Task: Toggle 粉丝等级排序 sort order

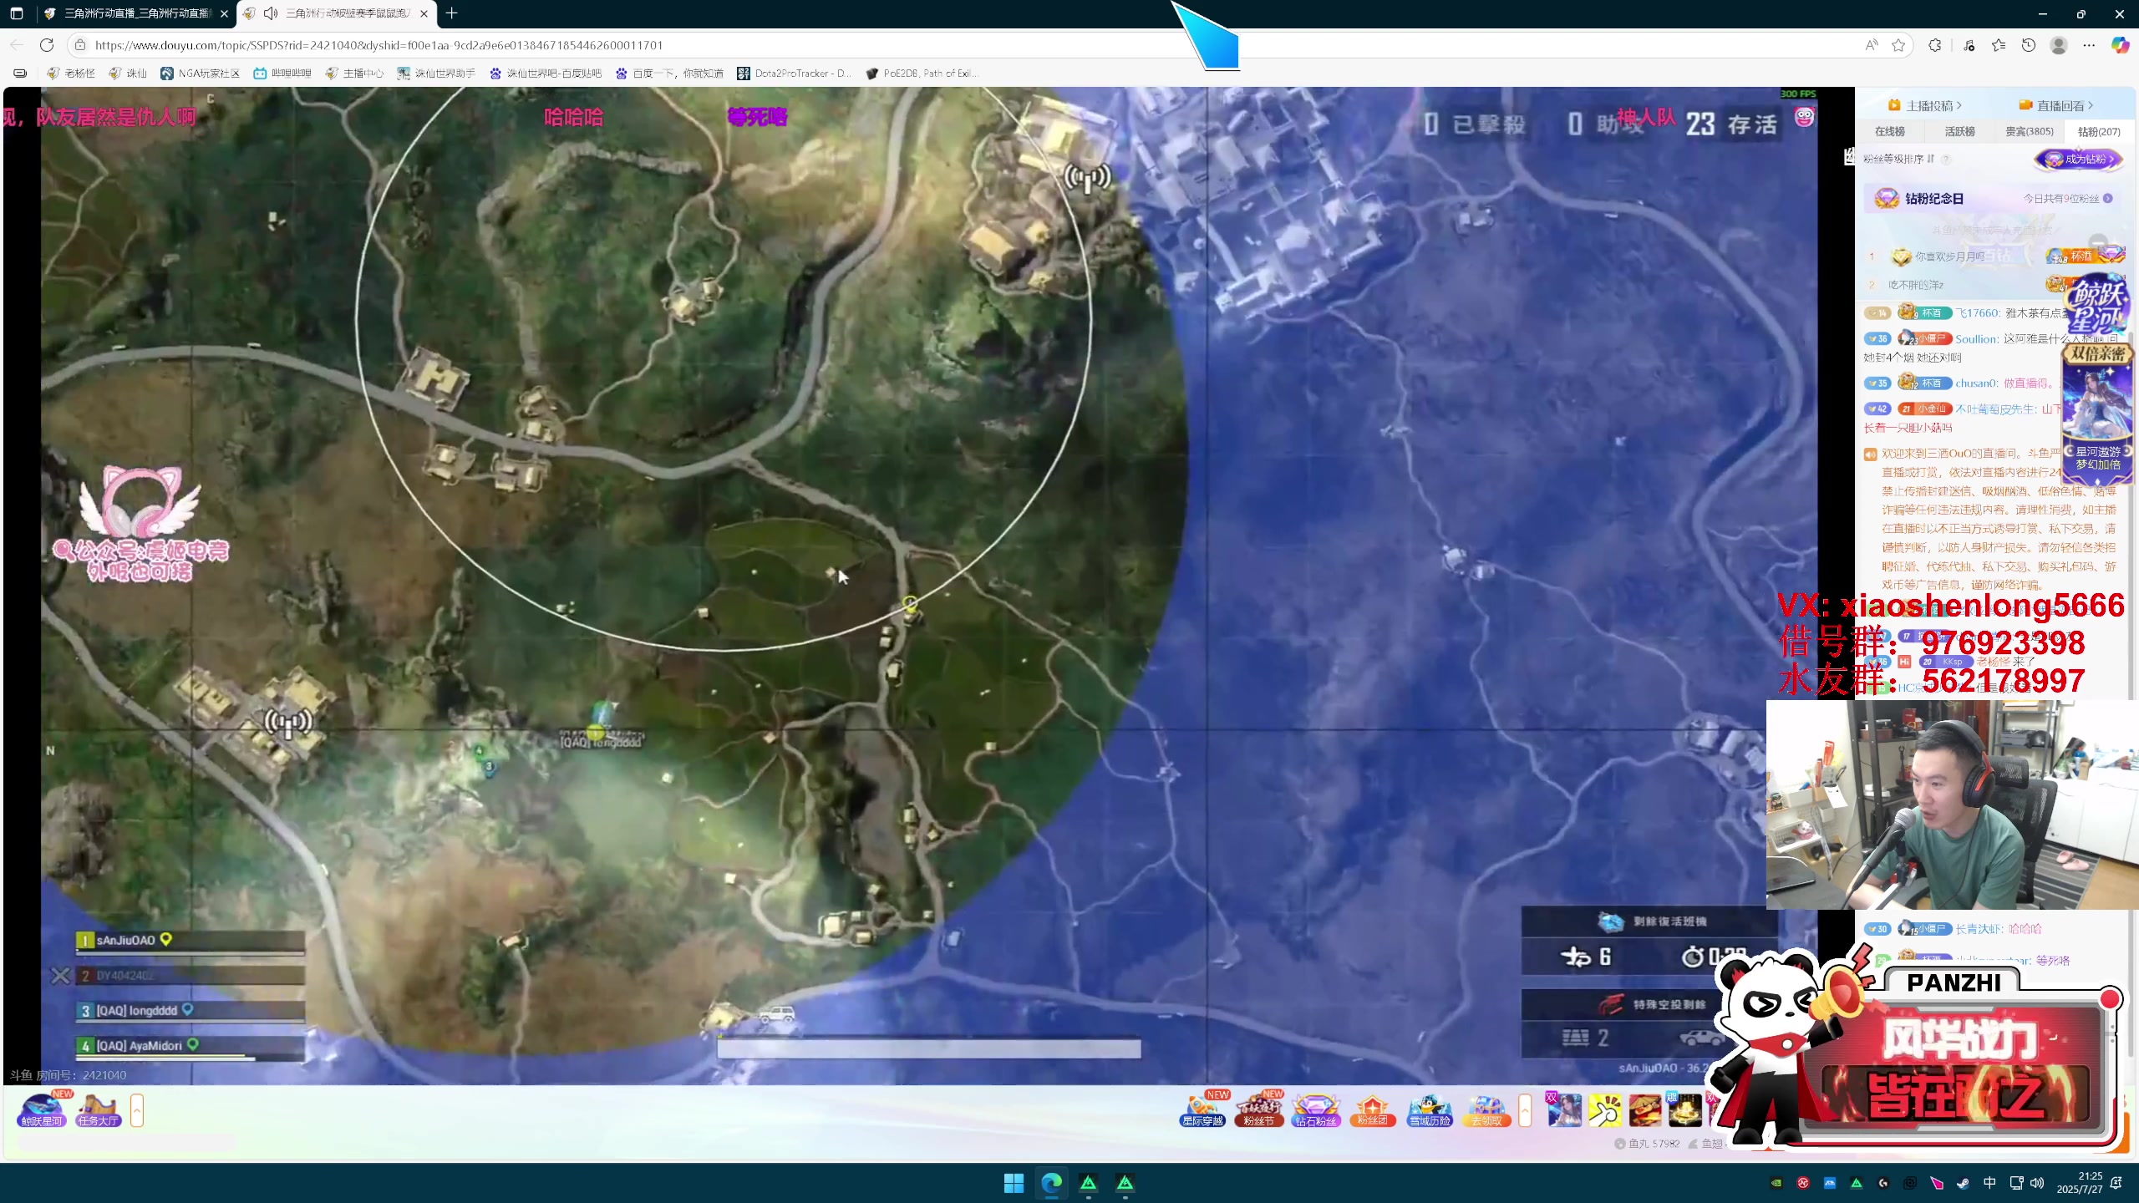Action: click(x=1898, y=159)
